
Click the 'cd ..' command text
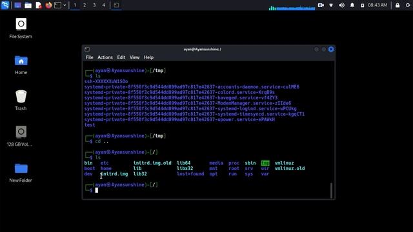point(102,142)
